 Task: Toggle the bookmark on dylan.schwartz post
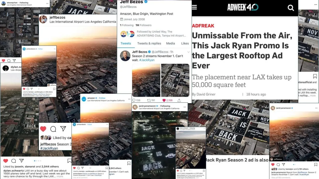click(x=69, y=161)
